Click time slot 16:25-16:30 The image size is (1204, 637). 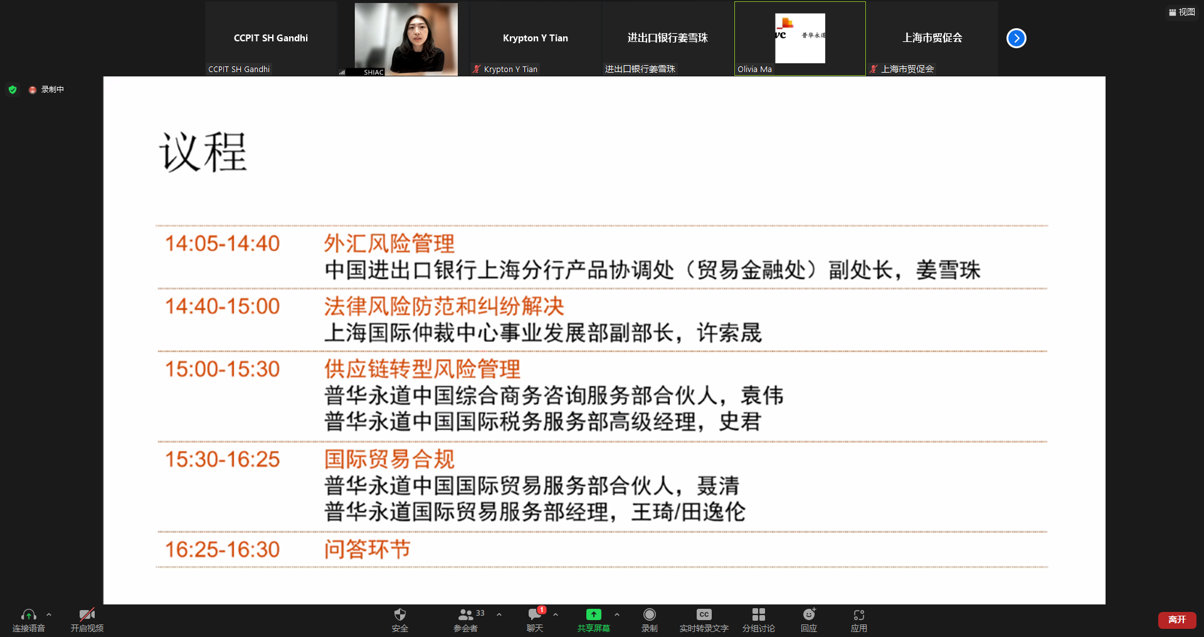click(x=222, y=549)
